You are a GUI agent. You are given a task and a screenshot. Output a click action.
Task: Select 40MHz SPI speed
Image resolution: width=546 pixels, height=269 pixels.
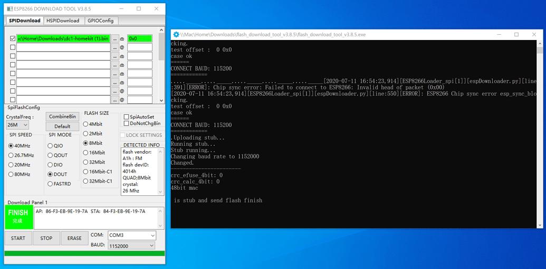[11, 146]
